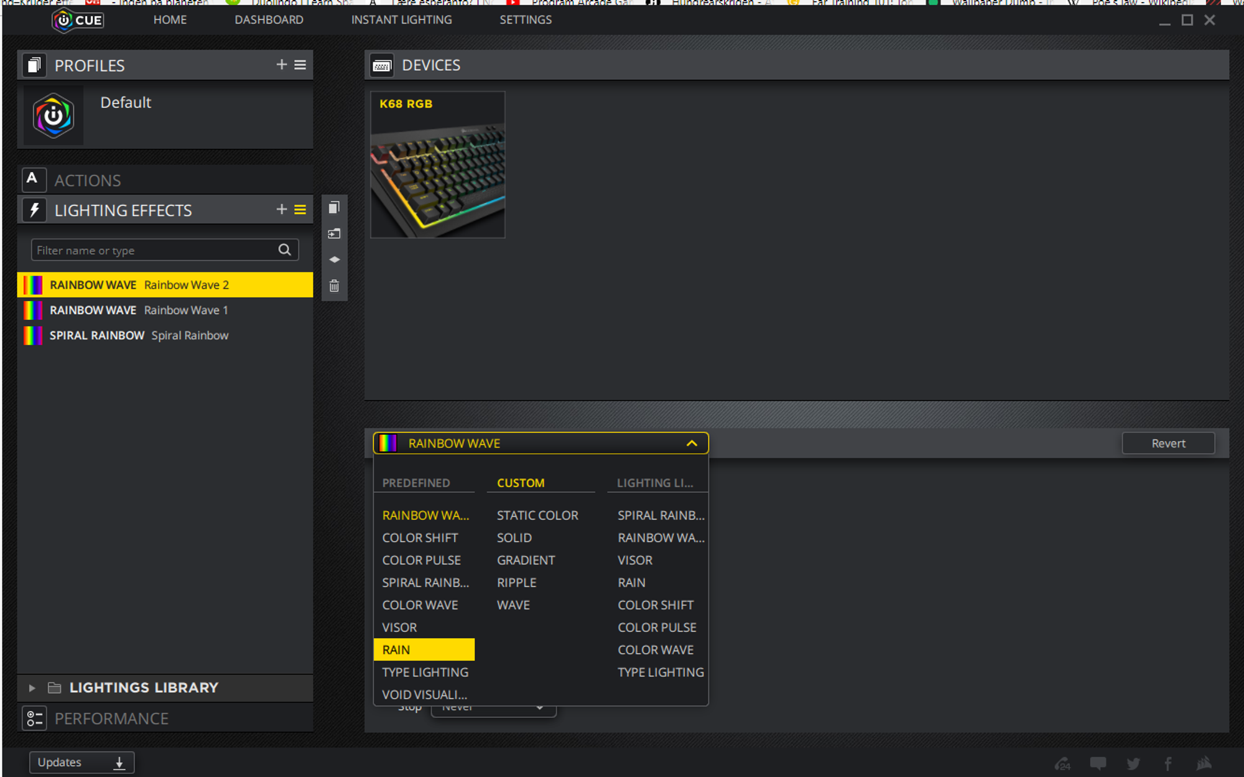Select the highlighted Rainbow Wave 2 row

[x=165, y=284]
